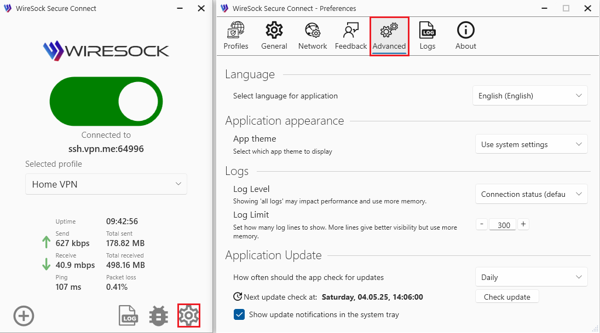Close the Preferences window
Viewport: 600px width, 333px height.
click(x=588, y=8)
